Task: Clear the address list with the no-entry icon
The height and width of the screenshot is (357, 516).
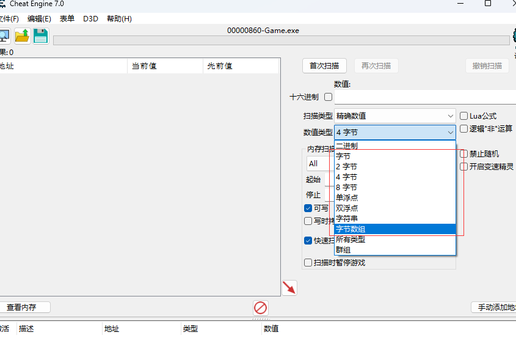Action: pos(261,308)
